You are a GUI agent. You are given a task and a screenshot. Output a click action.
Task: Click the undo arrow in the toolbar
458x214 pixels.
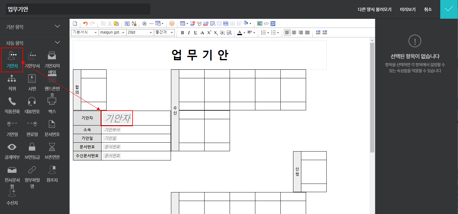point(85,23)
